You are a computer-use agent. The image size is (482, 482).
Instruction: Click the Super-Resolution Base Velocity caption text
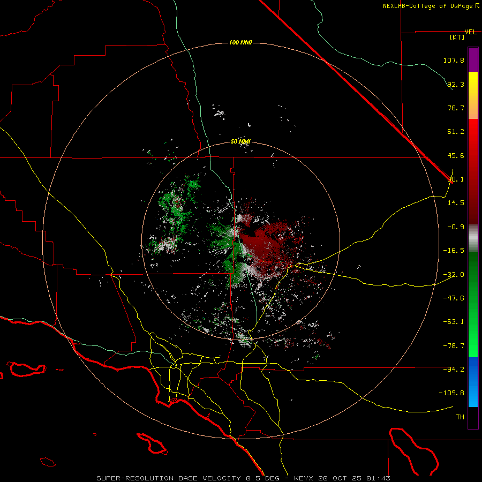click(244, 478)
